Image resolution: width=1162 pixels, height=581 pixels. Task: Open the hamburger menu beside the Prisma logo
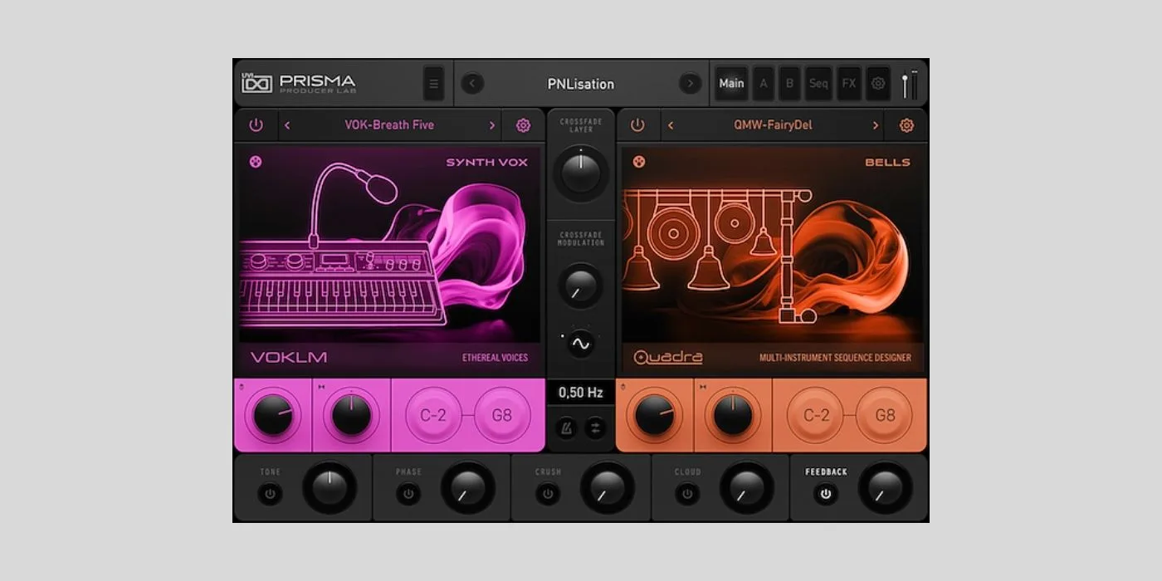433,84
